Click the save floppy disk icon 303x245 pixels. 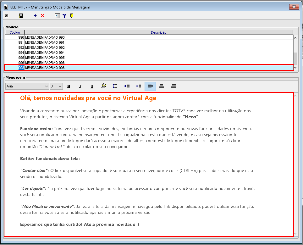21,16
